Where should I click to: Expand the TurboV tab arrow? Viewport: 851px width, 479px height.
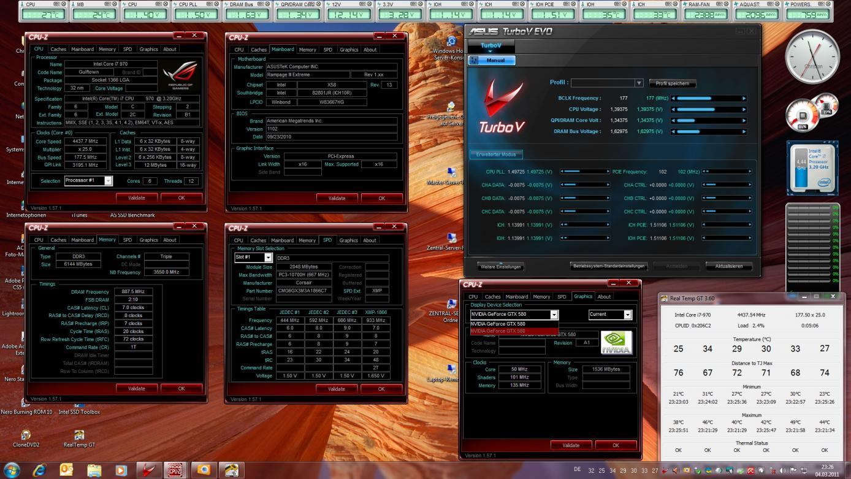[490, 52]
